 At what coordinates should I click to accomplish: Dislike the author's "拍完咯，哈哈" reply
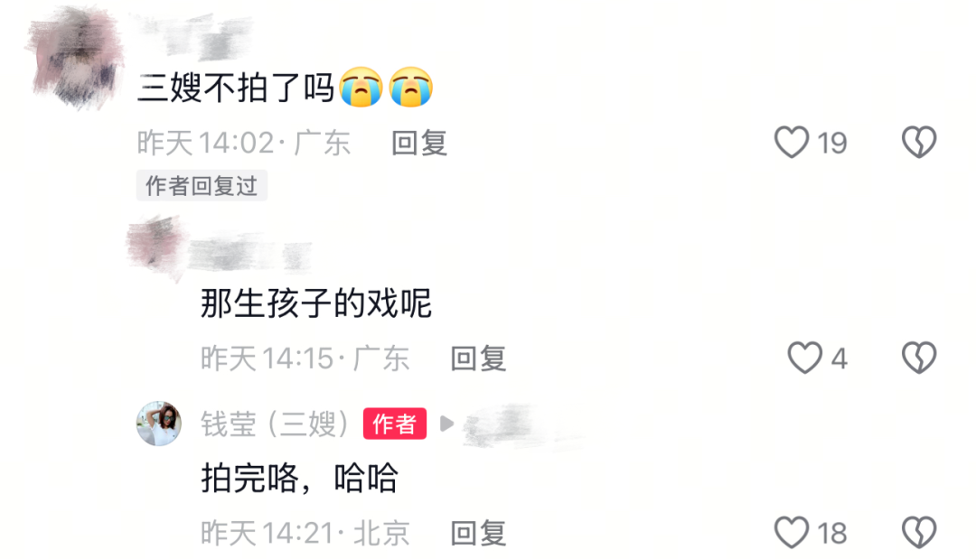click(x=919, y=533)
